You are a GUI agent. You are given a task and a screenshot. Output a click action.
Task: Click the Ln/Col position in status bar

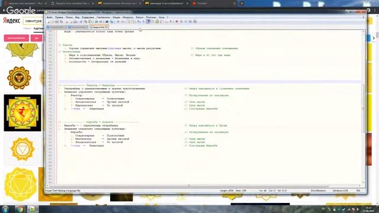coord(273,191)
